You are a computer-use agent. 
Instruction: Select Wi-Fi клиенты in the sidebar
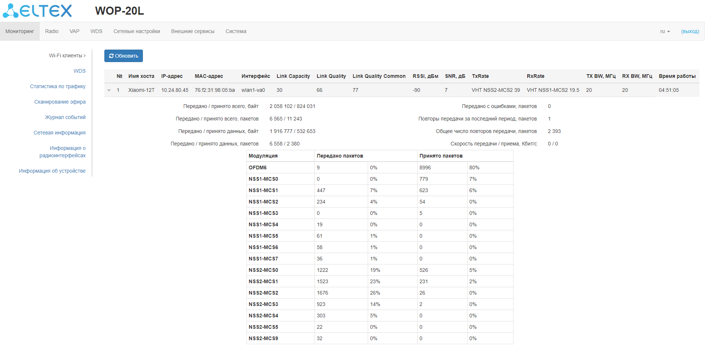click(x=67, y=56)
